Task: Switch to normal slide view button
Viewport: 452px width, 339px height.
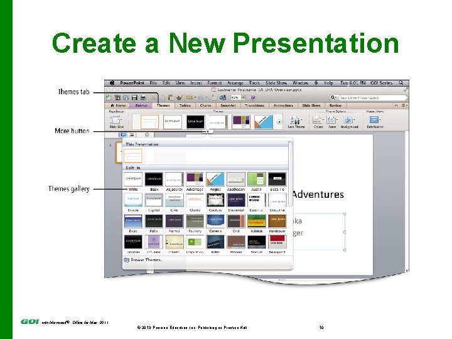Action: [x=123, y=134]
